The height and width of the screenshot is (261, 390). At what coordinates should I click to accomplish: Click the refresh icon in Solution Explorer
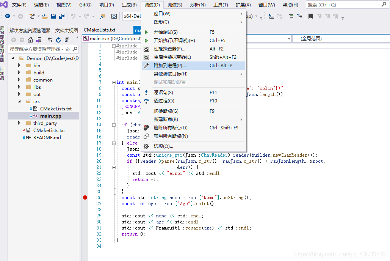(58, 40)
